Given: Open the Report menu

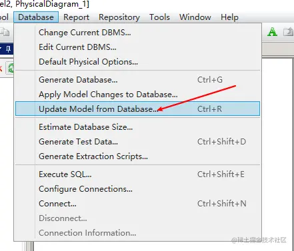Looking at the screenshot, I should click(76, 17).
